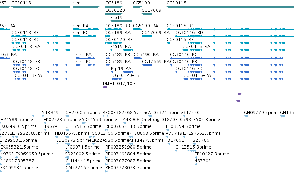The image size is (294, 173).
Task: Select the CG30118 gene label
Action: point(21,3)
